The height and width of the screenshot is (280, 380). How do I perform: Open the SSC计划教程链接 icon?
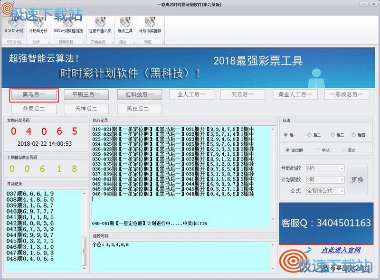[68, 25]
